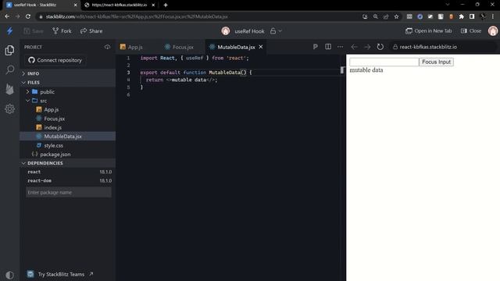Screen dimensions: 500x281
Task: Close the preview panel
Action: [x=471, y=31]
